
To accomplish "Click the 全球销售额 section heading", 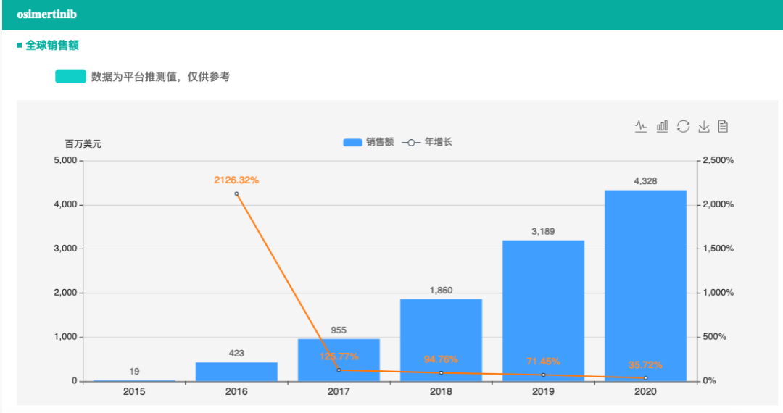I will coord(51,46).
